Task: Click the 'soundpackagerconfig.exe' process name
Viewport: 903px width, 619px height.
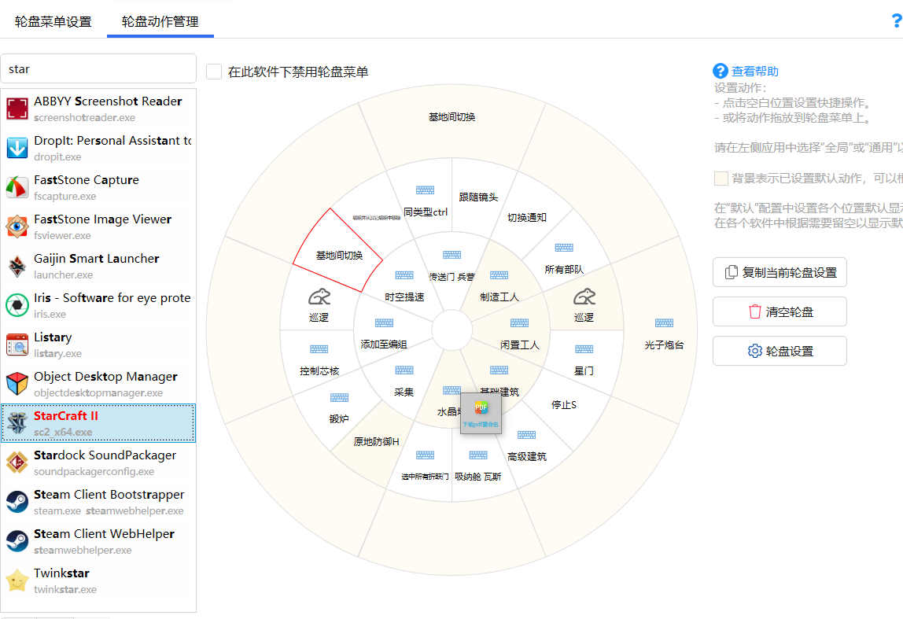Action: click(94, 472)
